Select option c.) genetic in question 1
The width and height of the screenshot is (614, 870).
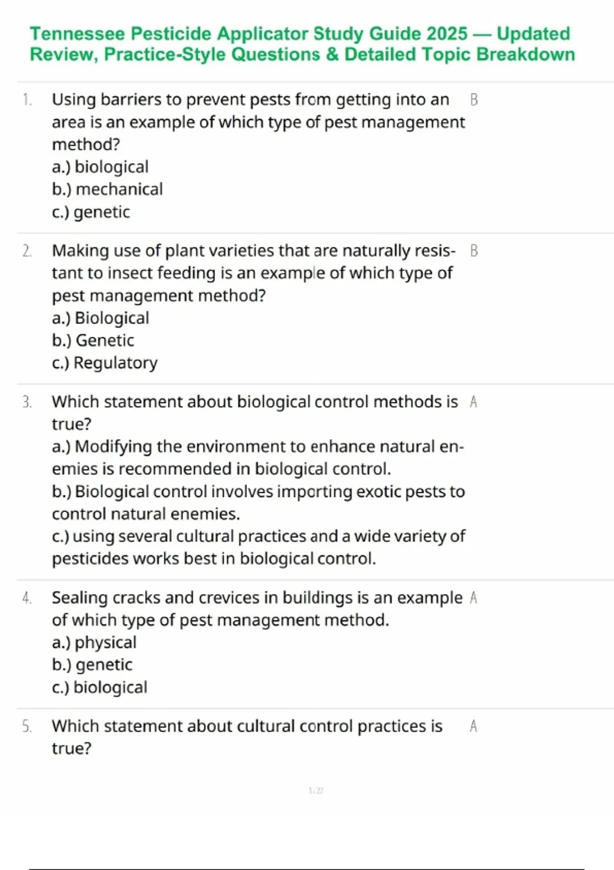click(x=91, y=212)
